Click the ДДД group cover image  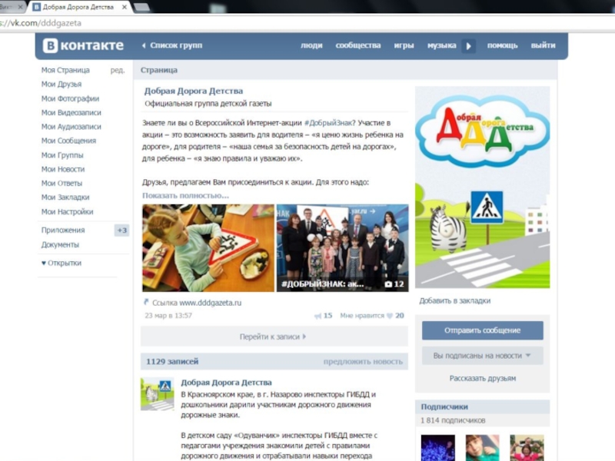[482, 187]
